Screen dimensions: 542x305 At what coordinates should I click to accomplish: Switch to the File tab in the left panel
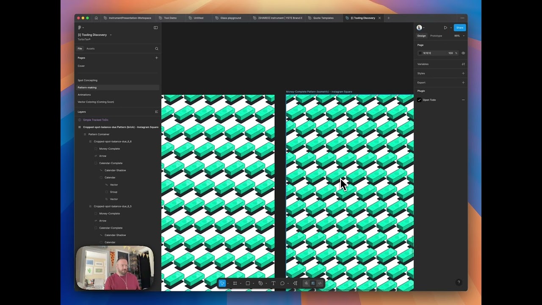(x=80, y=49)
